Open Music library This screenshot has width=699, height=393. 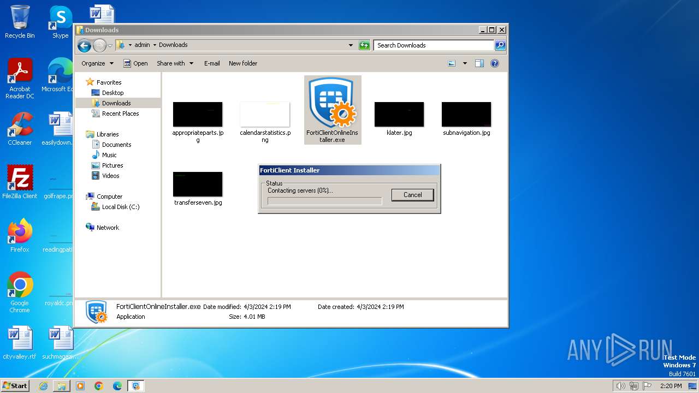(x=104, y=155)
